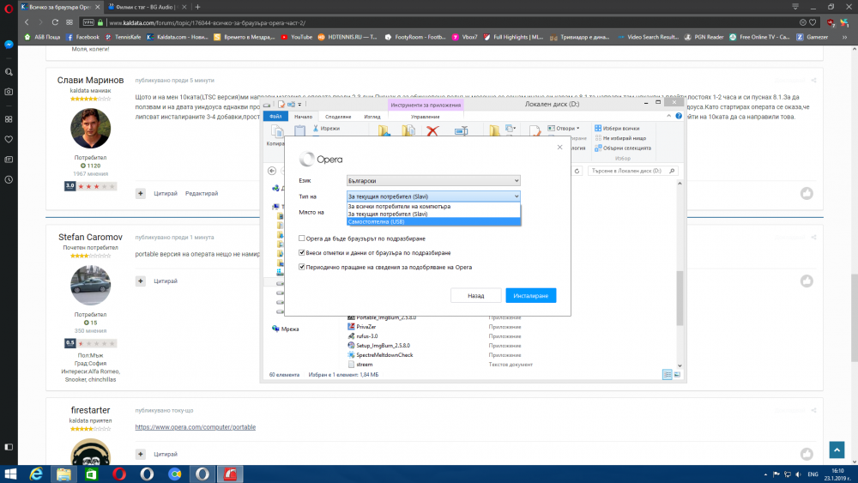Click Explorer back navigation arrow
The height and width of the screenshot is (483, 858).
coord(272,171)
